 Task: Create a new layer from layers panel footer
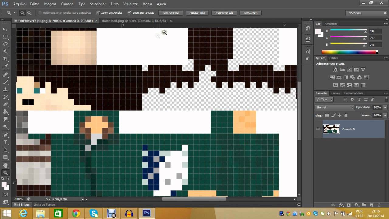[x=371, y=205]
